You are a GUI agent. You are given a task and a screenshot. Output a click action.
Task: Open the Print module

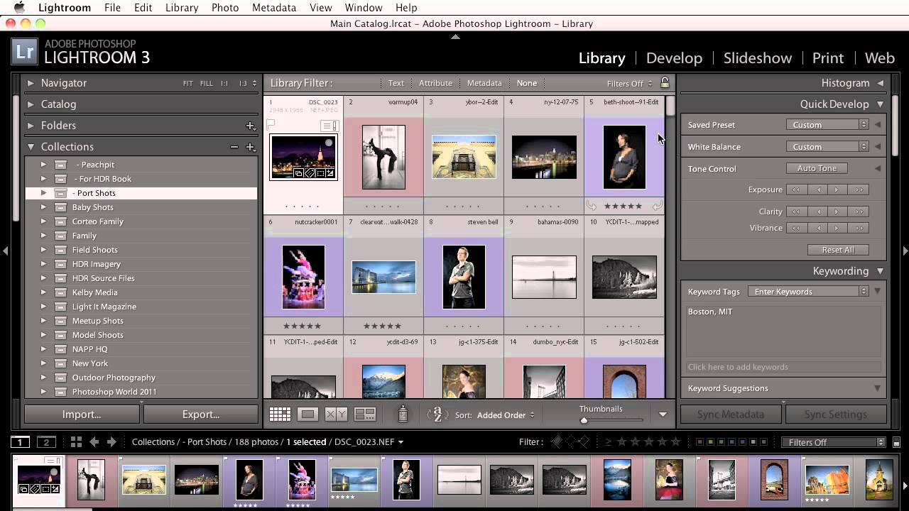(x=828, y=58)
